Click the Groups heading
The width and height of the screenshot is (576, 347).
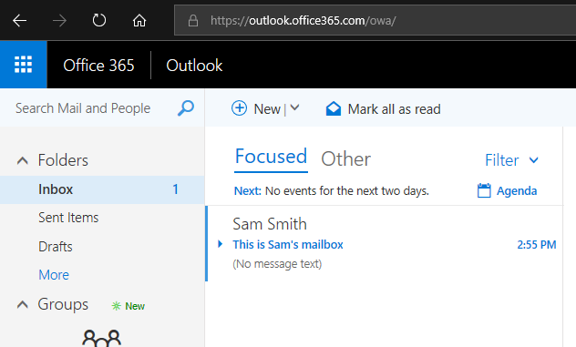pyautogui.click(x=63, y=304)
